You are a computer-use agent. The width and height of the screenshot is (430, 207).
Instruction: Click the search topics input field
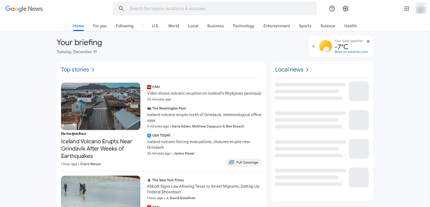click(x=215, y=8)
